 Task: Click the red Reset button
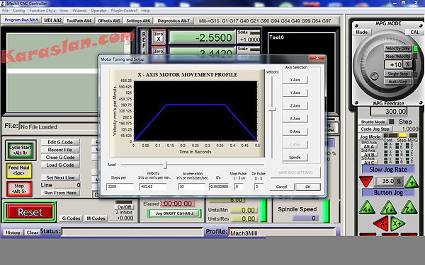30,212
